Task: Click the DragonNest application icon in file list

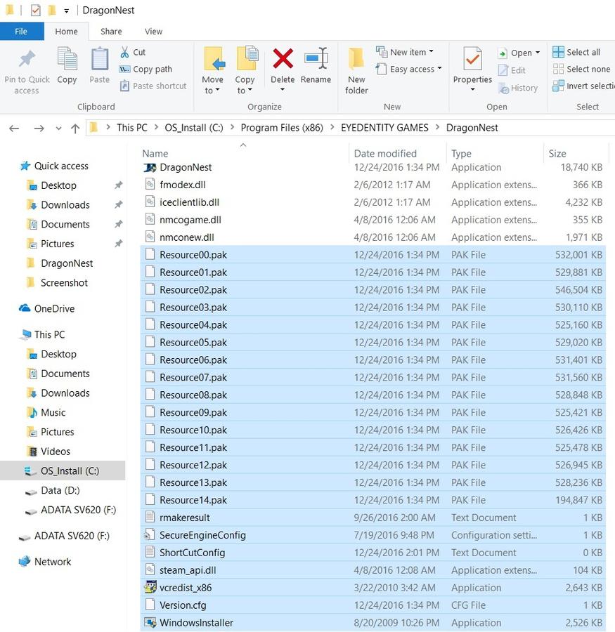Action: 150,167
